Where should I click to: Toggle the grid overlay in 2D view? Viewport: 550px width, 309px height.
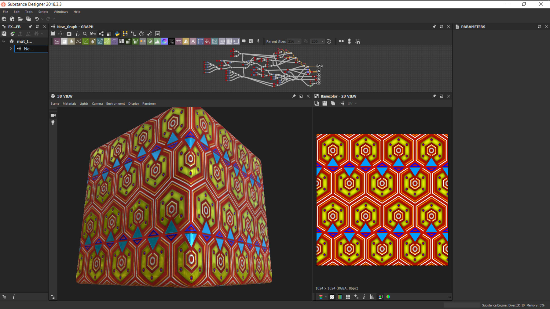coord(348,296)
